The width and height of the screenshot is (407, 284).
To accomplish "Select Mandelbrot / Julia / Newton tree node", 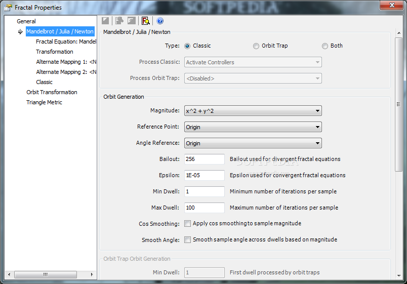I will pos(60,31).
